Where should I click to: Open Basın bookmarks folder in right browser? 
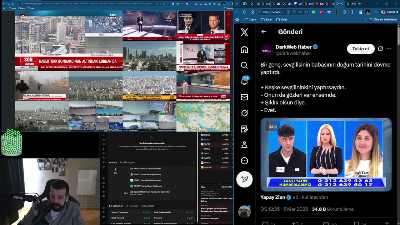coord(267,19)
